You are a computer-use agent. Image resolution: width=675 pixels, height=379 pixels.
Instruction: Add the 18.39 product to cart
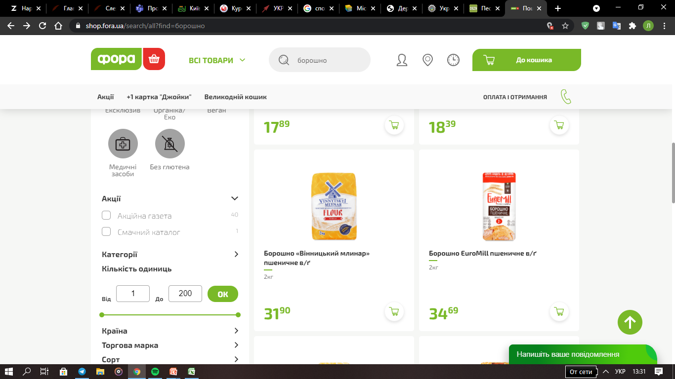[559, 125]
